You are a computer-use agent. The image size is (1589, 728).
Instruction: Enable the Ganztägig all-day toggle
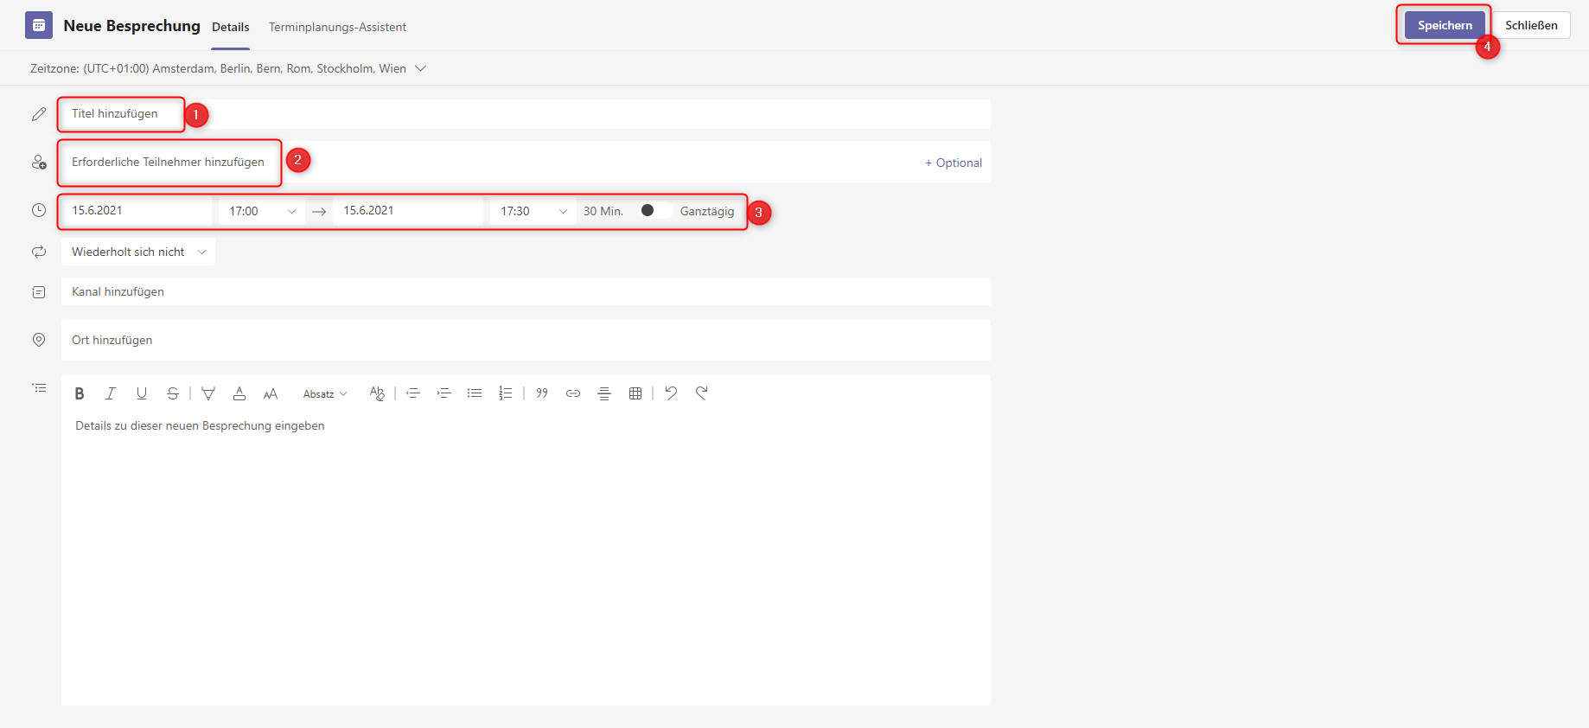pos(654,211)
